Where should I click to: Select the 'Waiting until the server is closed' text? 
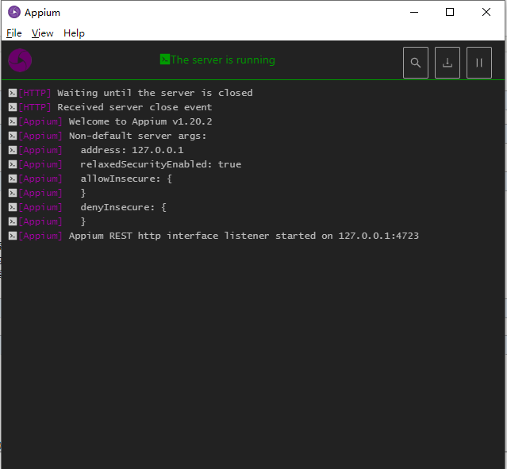[x=155, y=93]
